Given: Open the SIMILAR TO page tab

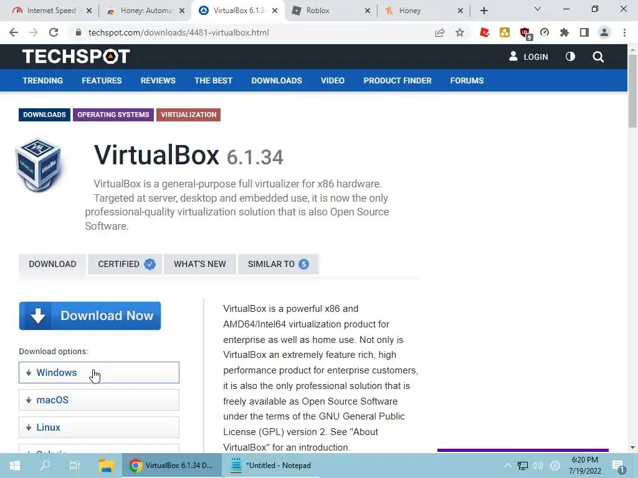Looking at the screenshot, I should tap(279, 264).
